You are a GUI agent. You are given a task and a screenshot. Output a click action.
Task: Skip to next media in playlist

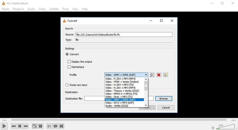(x=26, y=126)
